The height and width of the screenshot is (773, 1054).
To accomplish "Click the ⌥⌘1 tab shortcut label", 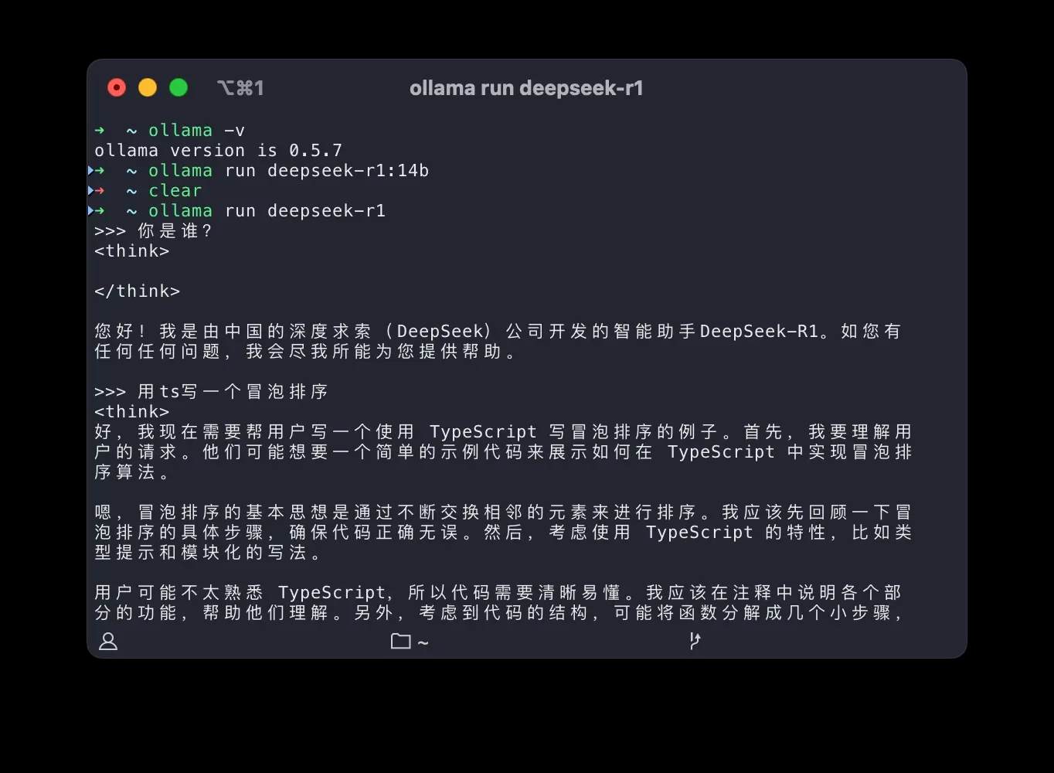I will click(x=240, y=88).
